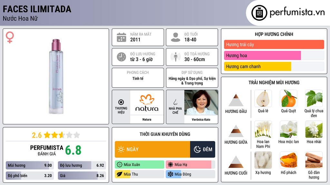Click the calendar icon beside Năm ra mắt
This screenshot has width=330, height=185.
tap(121, 37)
